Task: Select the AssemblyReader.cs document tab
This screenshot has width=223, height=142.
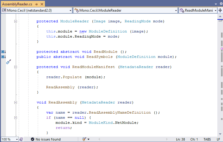Action: click(17, 4)
